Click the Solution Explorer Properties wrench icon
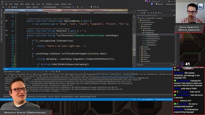Viewport: 205px width, 115px height. (x=159, y=13)
